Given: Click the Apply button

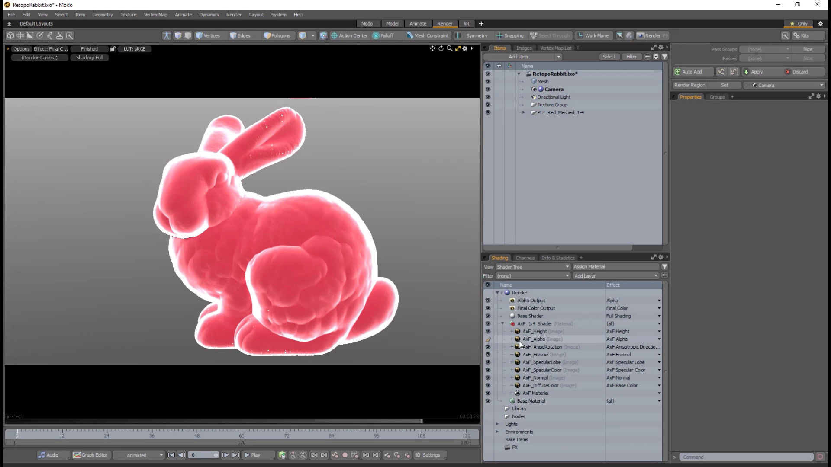Looking at the screenshot, I should pyautogui.click(x=757, y=72).
